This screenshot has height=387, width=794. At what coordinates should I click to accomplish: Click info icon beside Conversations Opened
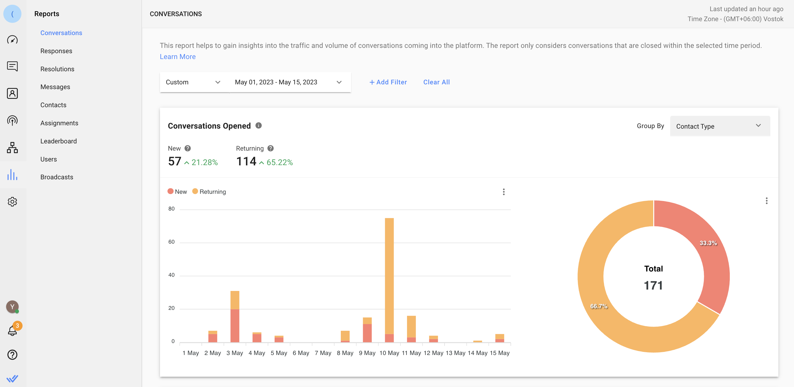259,126
